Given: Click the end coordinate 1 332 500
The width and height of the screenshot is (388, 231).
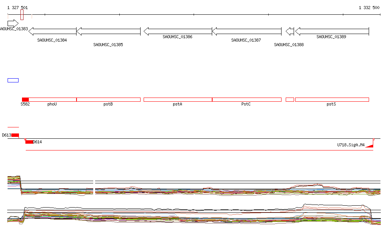Looking at the screenshot, I should (369, 8).
